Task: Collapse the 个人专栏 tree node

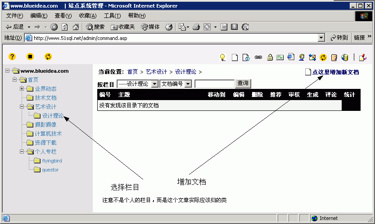Action: [x=22, y=151]
